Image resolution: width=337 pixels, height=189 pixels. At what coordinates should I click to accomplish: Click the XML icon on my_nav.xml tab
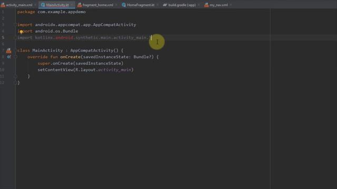tap(206, 5)
